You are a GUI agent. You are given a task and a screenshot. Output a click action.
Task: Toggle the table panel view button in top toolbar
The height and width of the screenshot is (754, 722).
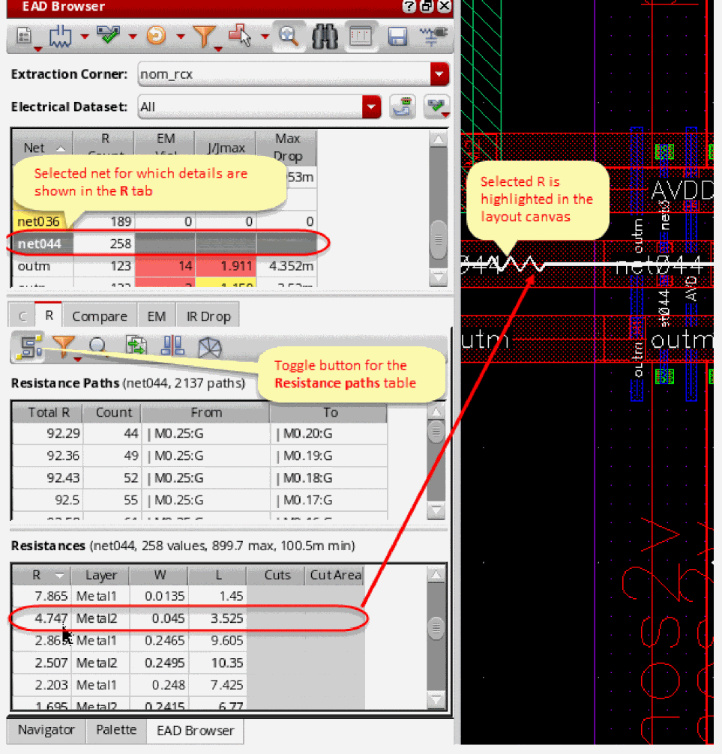(x=361, y=37)
